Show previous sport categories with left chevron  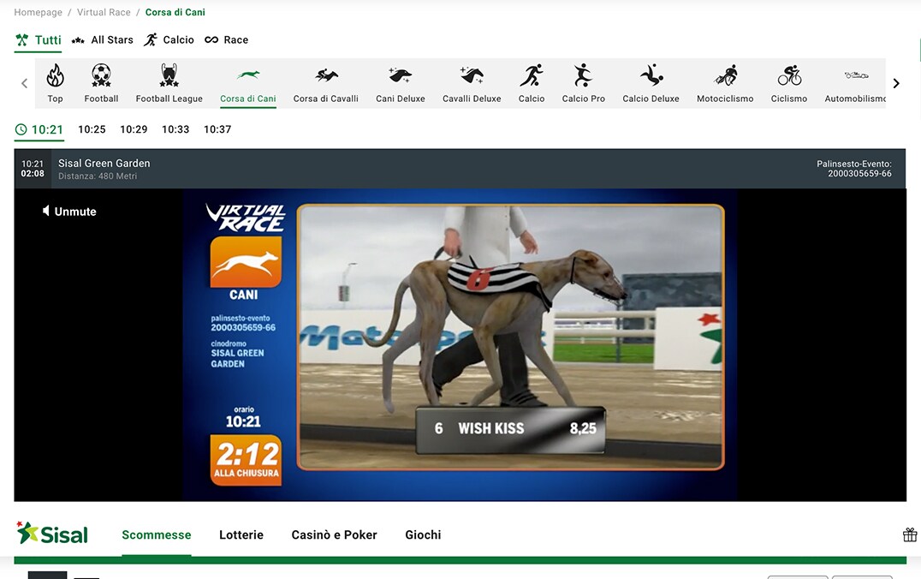(x=24, y=83)
